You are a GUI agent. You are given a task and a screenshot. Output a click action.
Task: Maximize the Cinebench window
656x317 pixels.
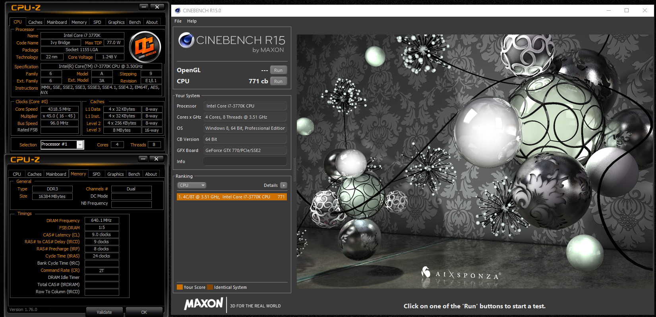tap(627, 10)
